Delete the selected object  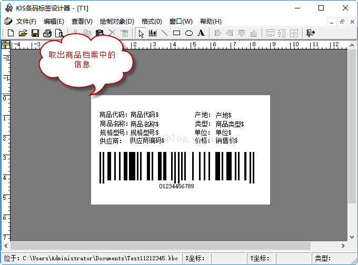click(112, 33)
